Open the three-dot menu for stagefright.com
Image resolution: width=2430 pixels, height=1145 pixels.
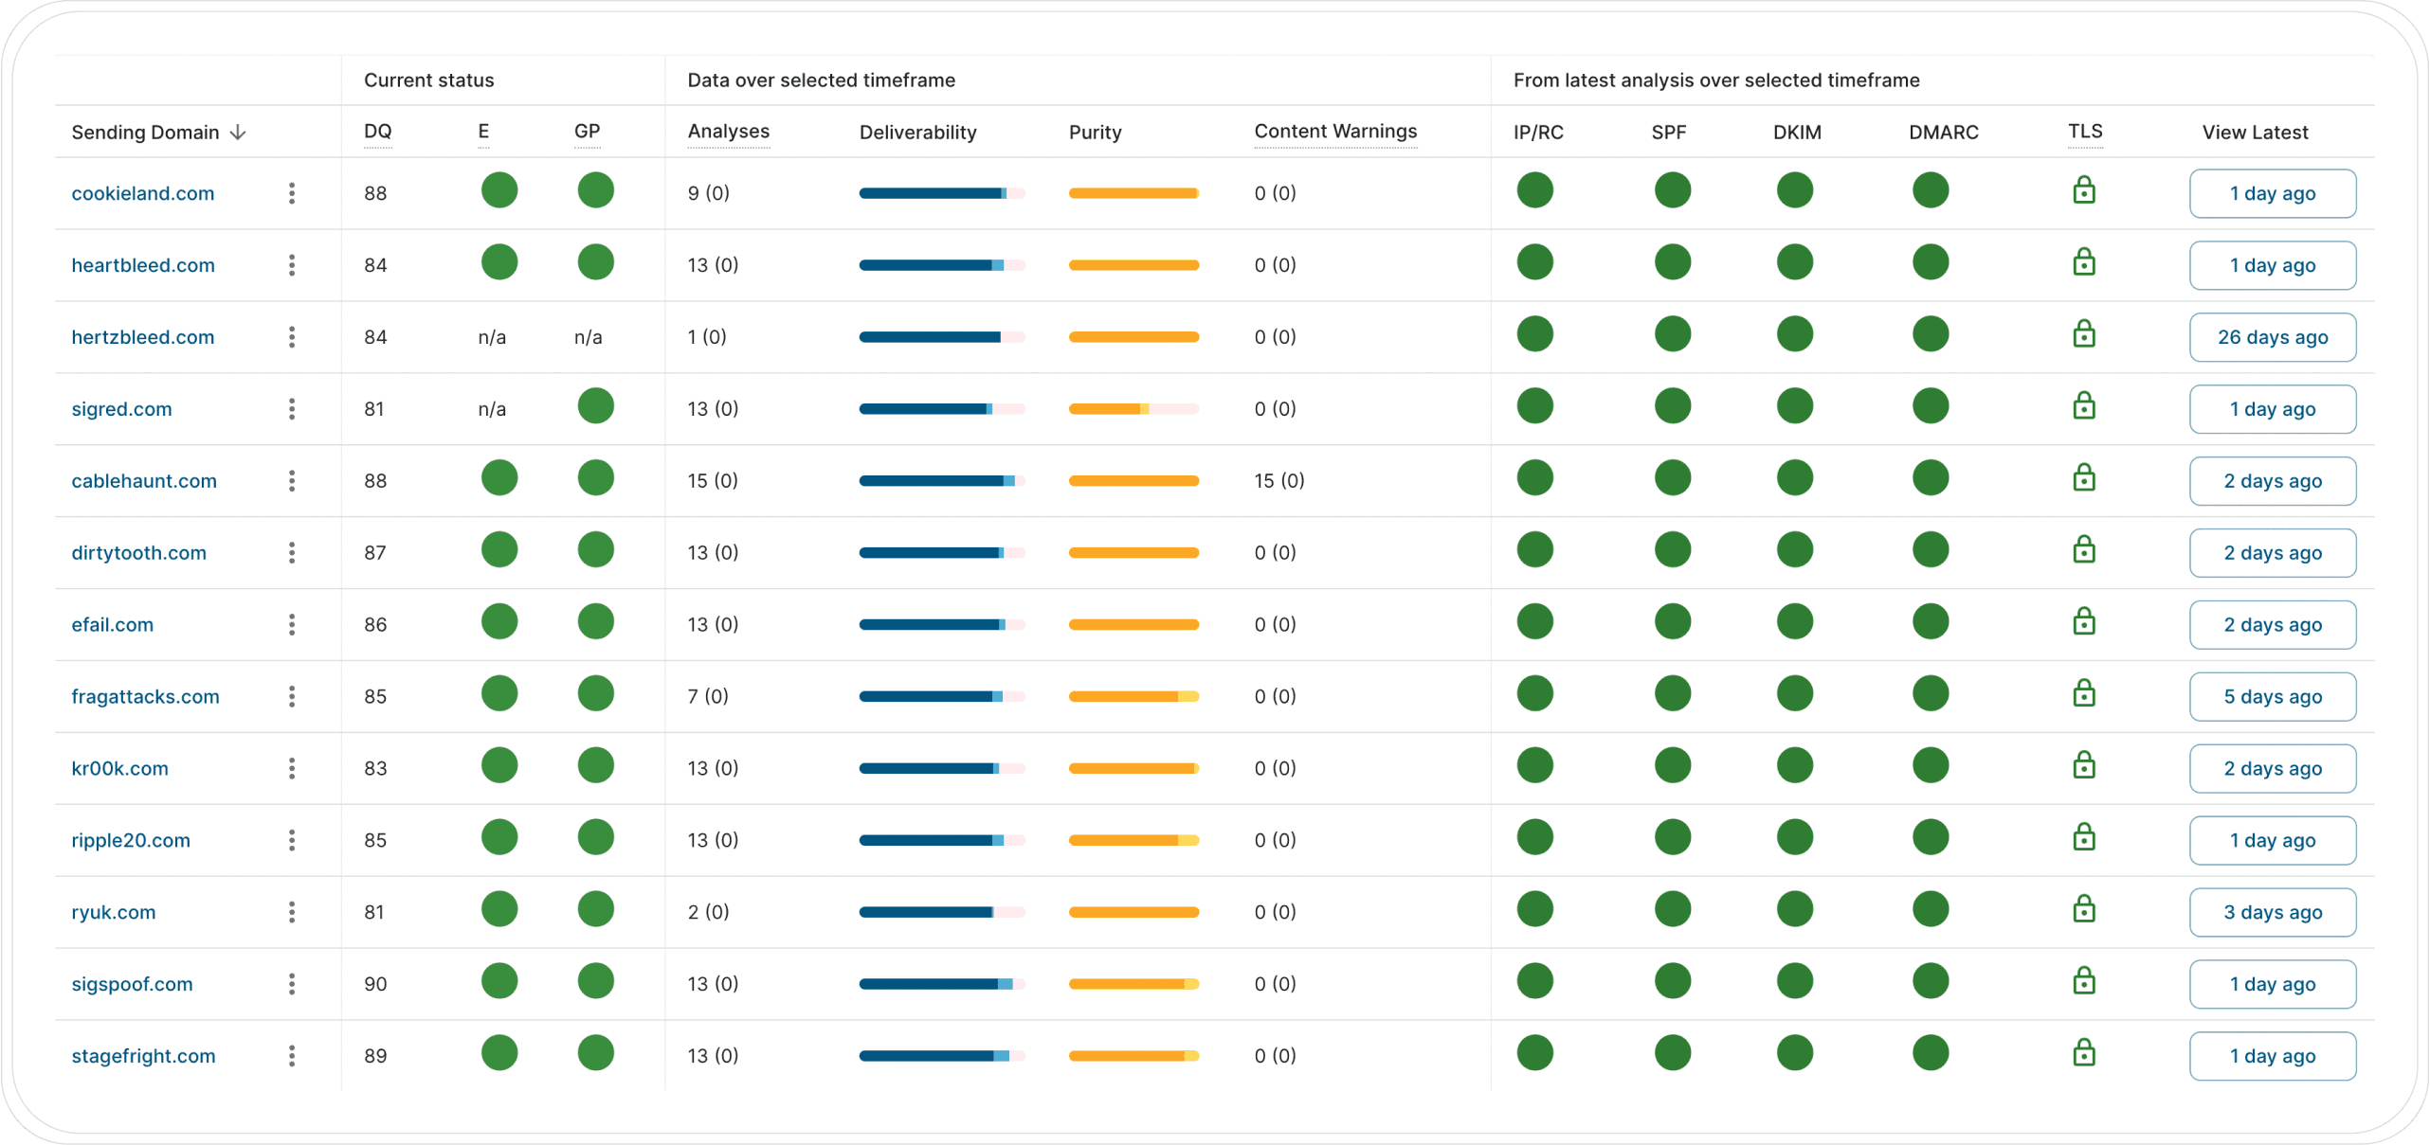[x=292, y=1056]
